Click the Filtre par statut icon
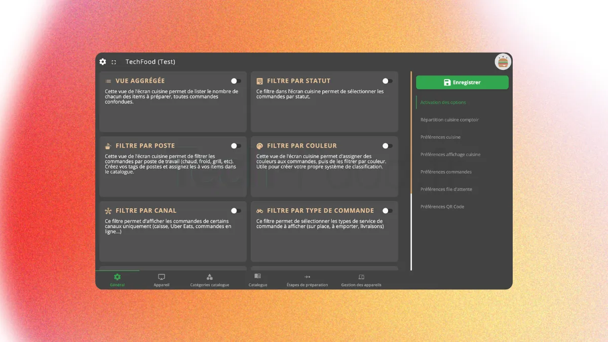Image resolution: width=608 pixels, height=342 pixels. coord(259,81)
